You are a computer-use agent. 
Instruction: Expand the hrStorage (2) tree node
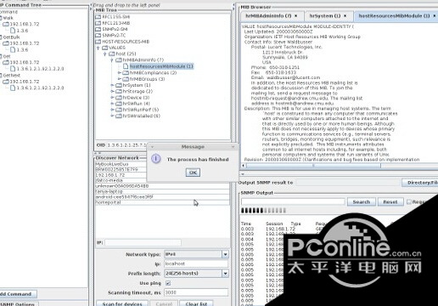(112, 92)
